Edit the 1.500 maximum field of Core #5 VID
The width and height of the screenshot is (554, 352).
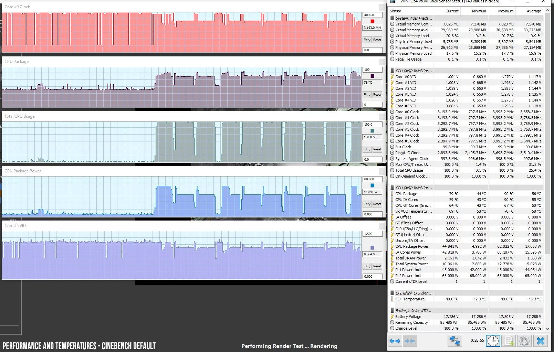coord(373,234)
